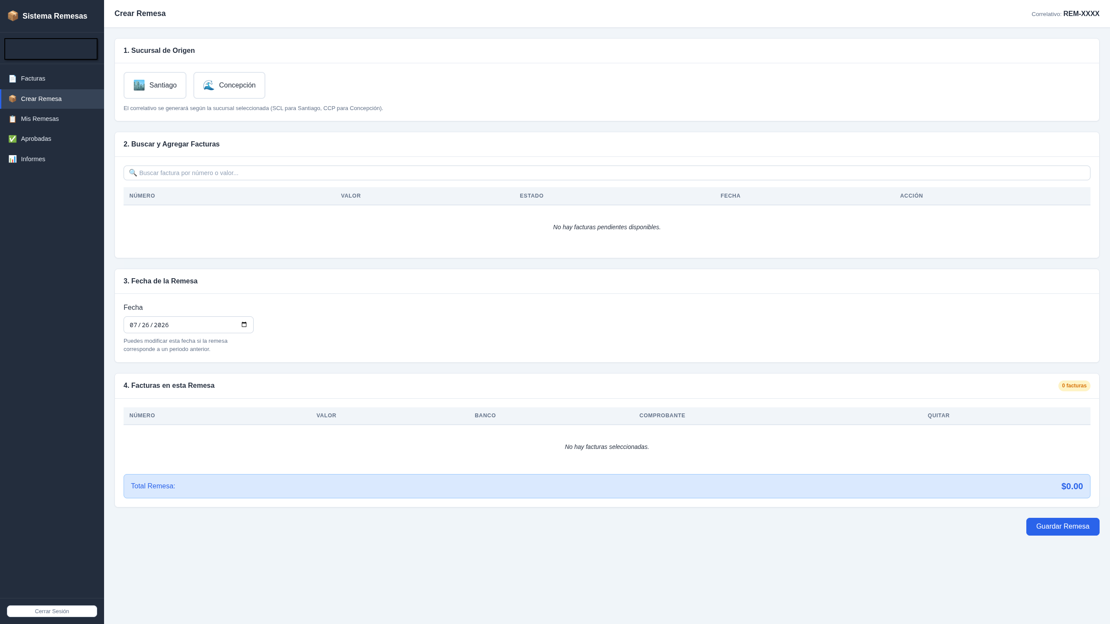
Task: Click the Informes bar chart icon
Action: [x=13, y=159]
